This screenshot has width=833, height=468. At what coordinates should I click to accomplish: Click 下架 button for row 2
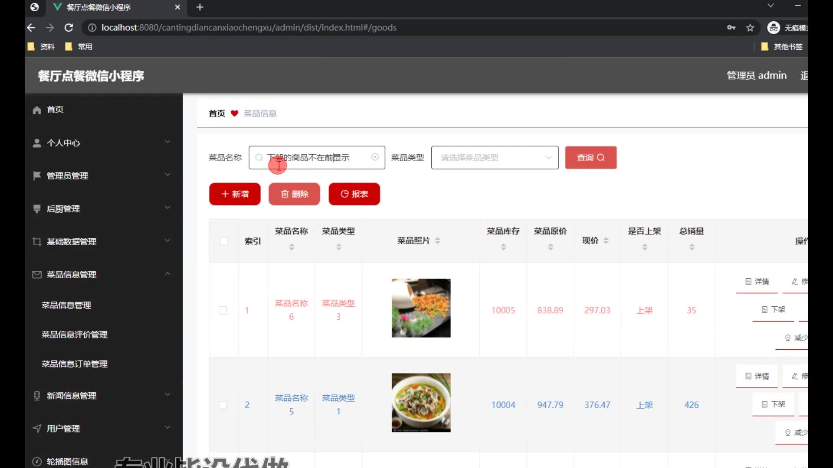[773, 404]
